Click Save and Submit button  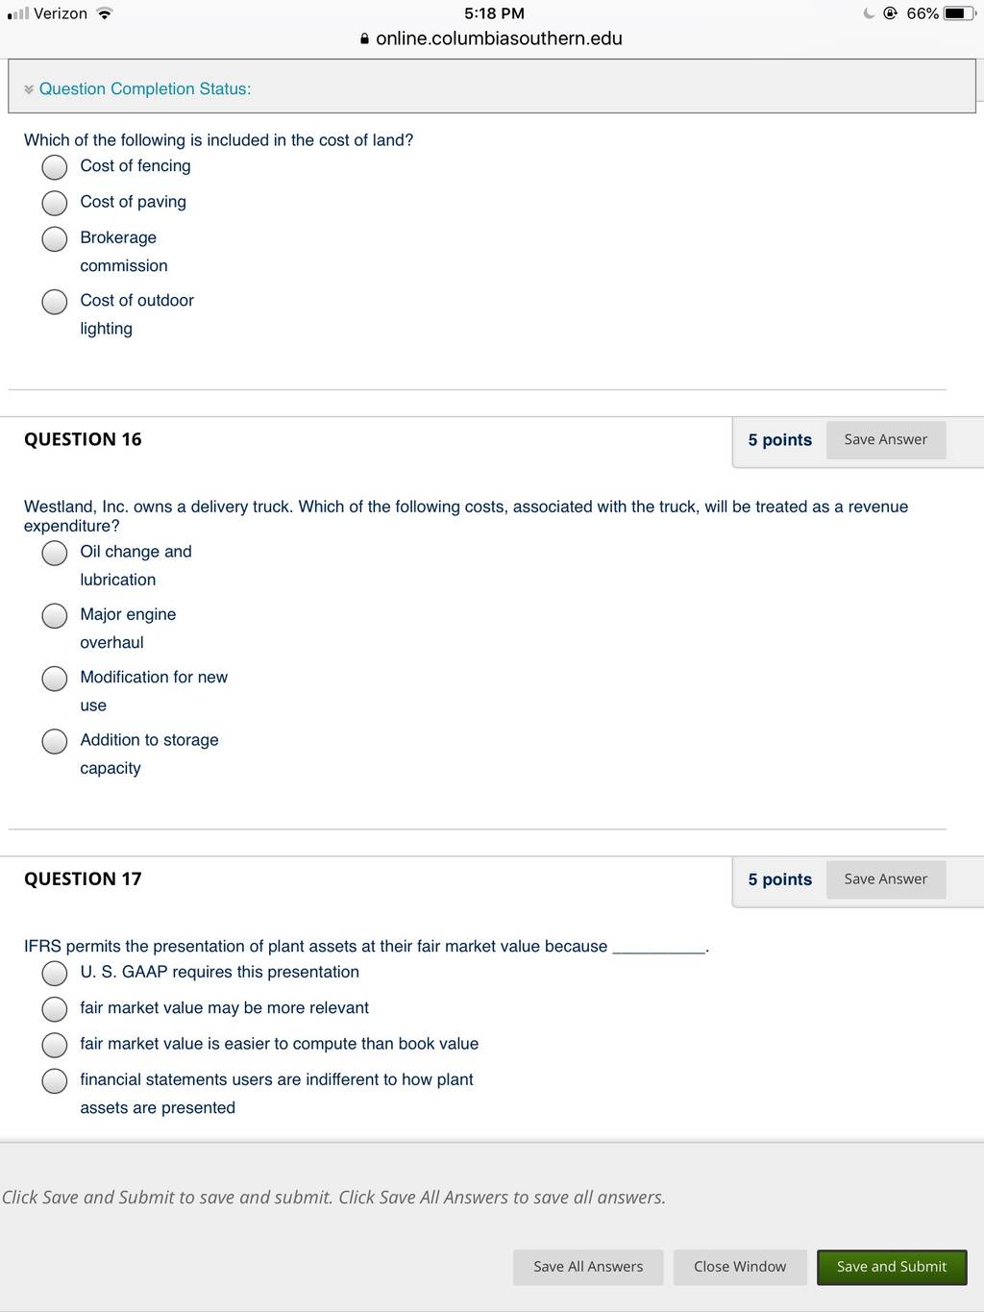(892, 1267)
